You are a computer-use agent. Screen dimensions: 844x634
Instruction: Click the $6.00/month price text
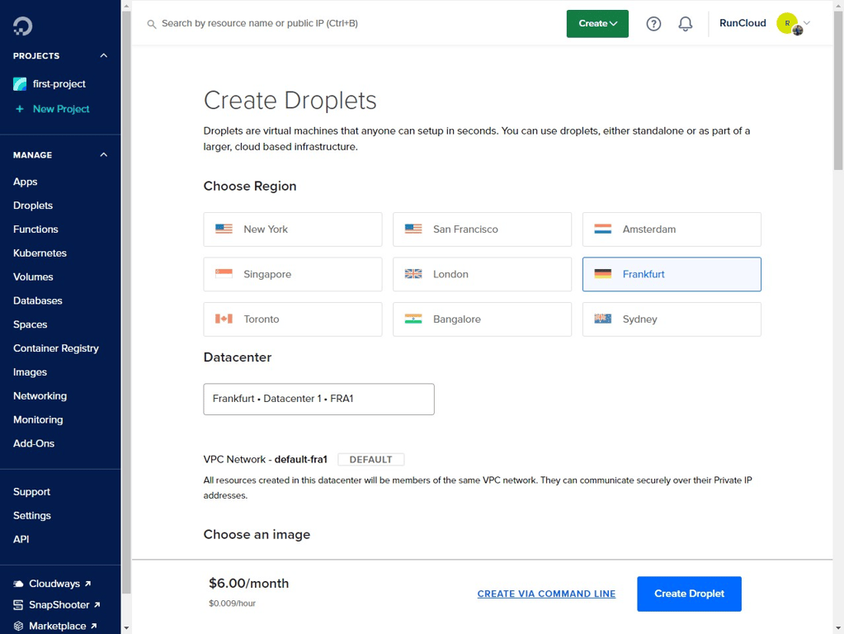(248, 584)
